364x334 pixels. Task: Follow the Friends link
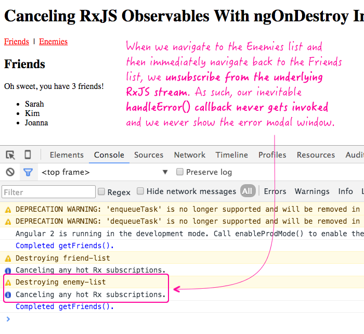click(x=17, y=41)
